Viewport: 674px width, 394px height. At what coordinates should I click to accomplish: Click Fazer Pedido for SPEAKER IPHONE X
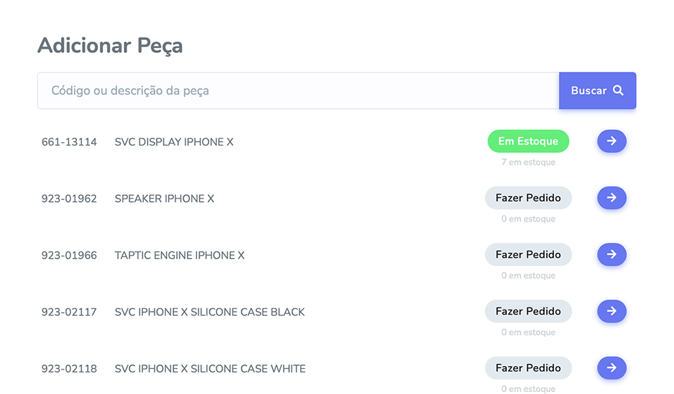[528, 198]
